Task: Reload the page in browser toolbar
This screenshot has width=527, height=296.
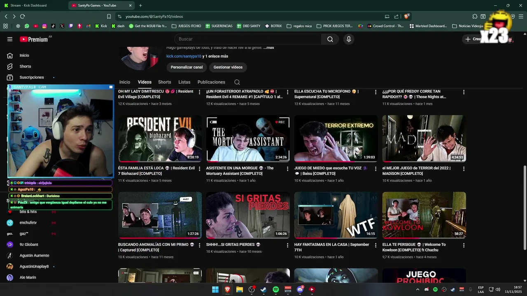Action: click(22, 16)
